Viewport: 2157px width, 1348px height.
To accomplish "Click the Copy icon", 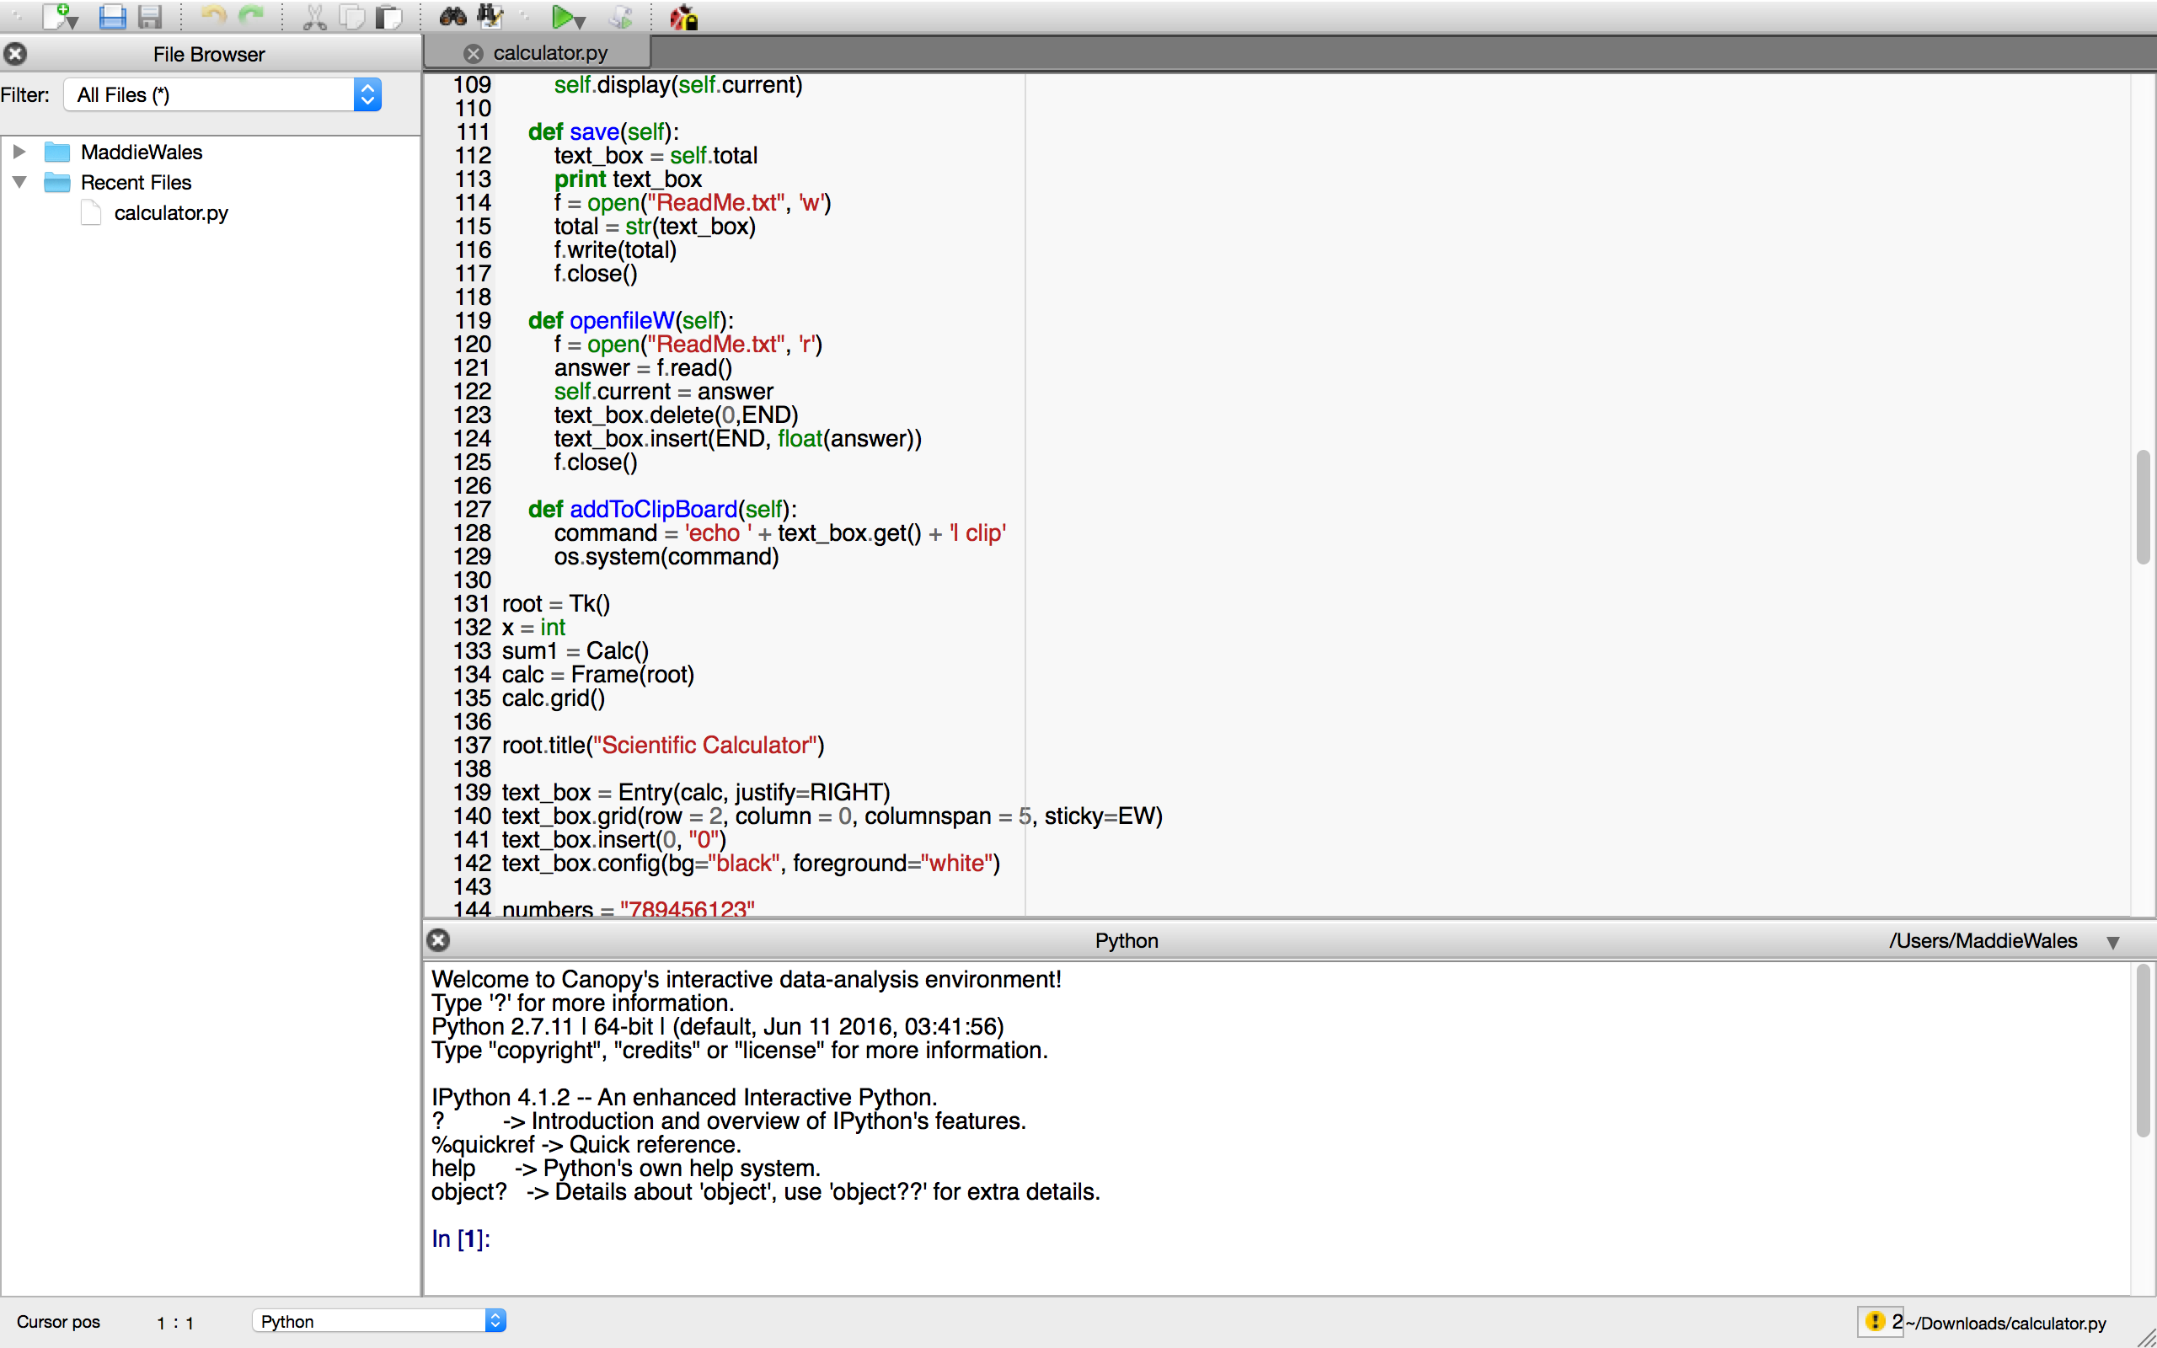I will tap(352, 17).
